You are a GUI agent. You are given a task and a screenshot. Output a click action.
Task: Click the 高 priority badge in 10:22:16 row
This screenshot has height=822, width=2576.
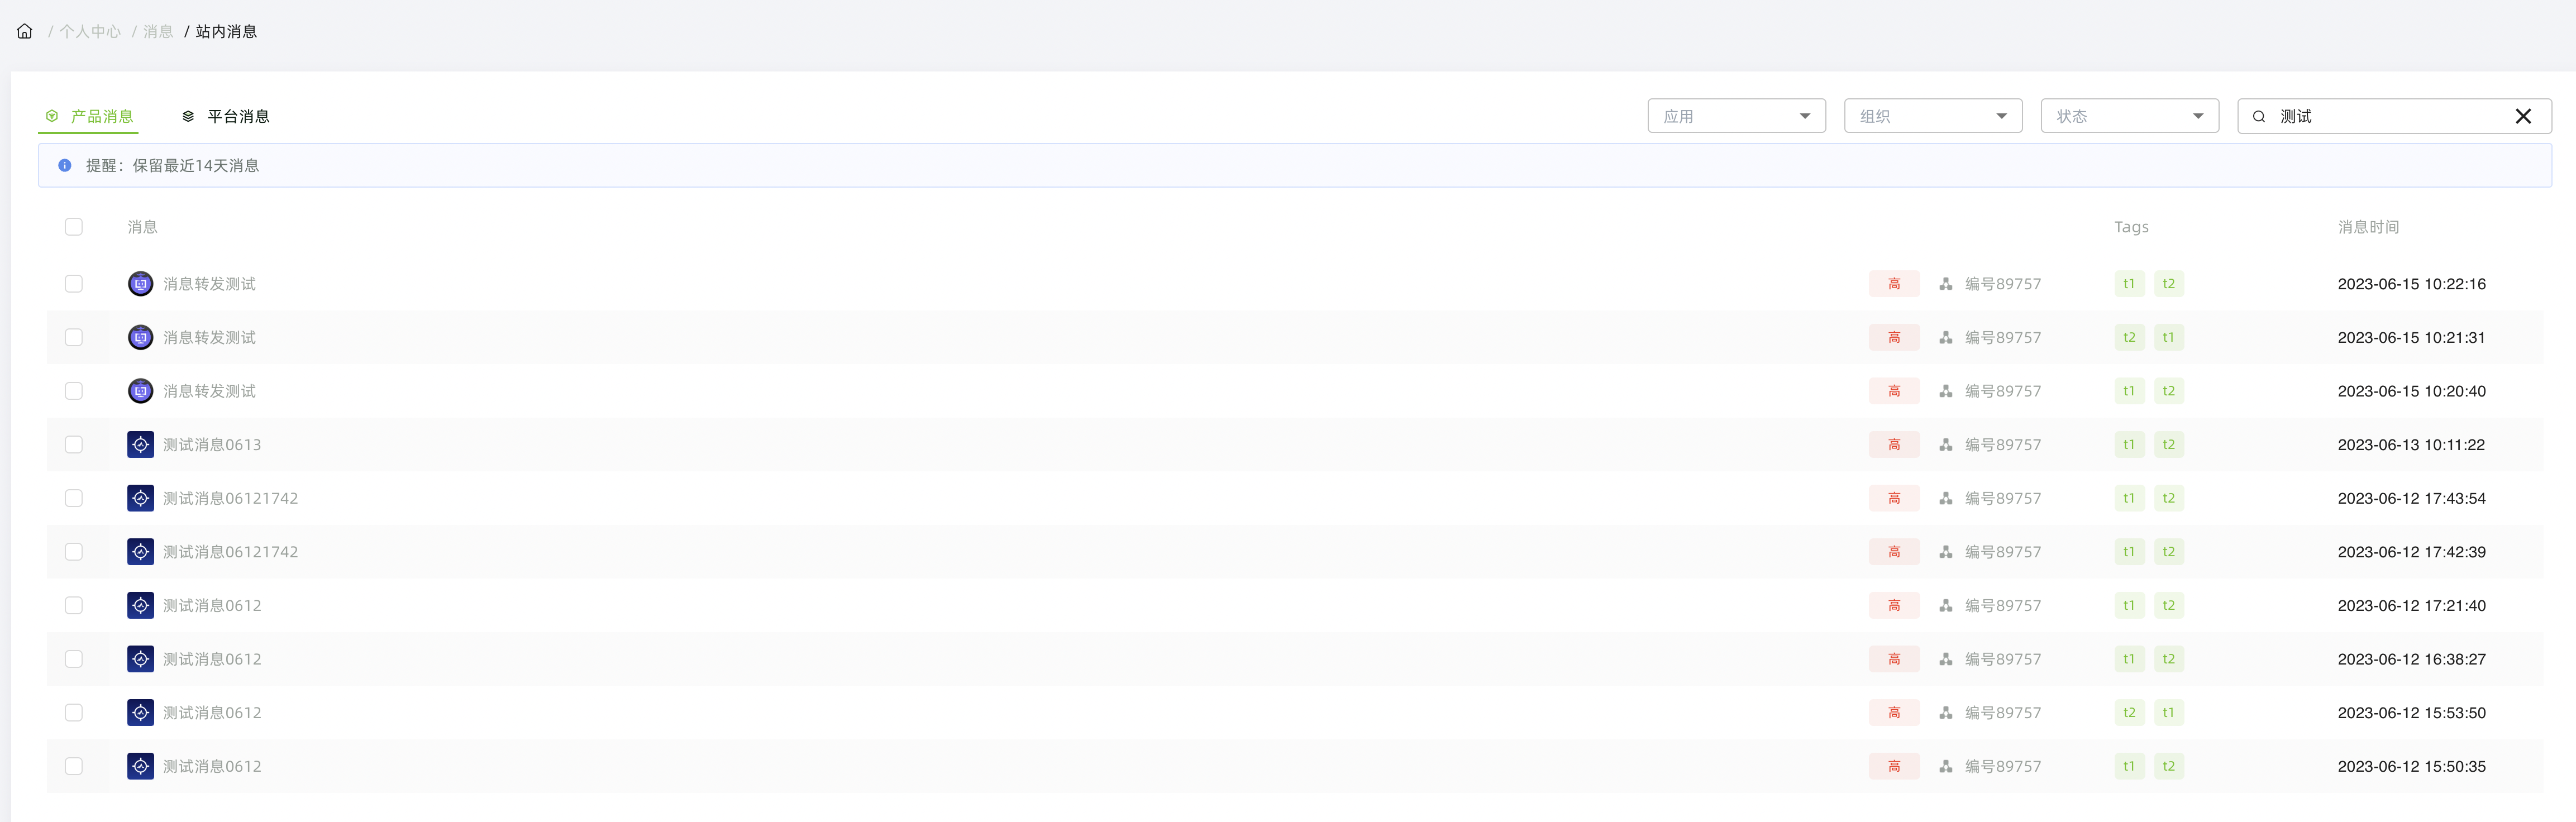pyautogui.click(x=1894, y=284)
